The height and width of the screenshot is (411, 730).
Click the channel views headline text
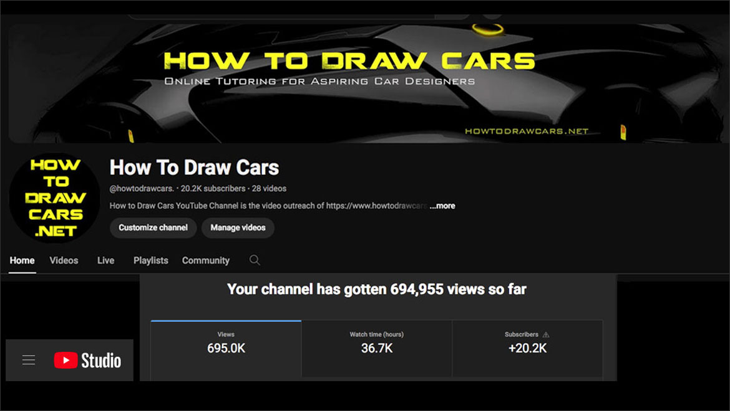(x=377, y=290)
